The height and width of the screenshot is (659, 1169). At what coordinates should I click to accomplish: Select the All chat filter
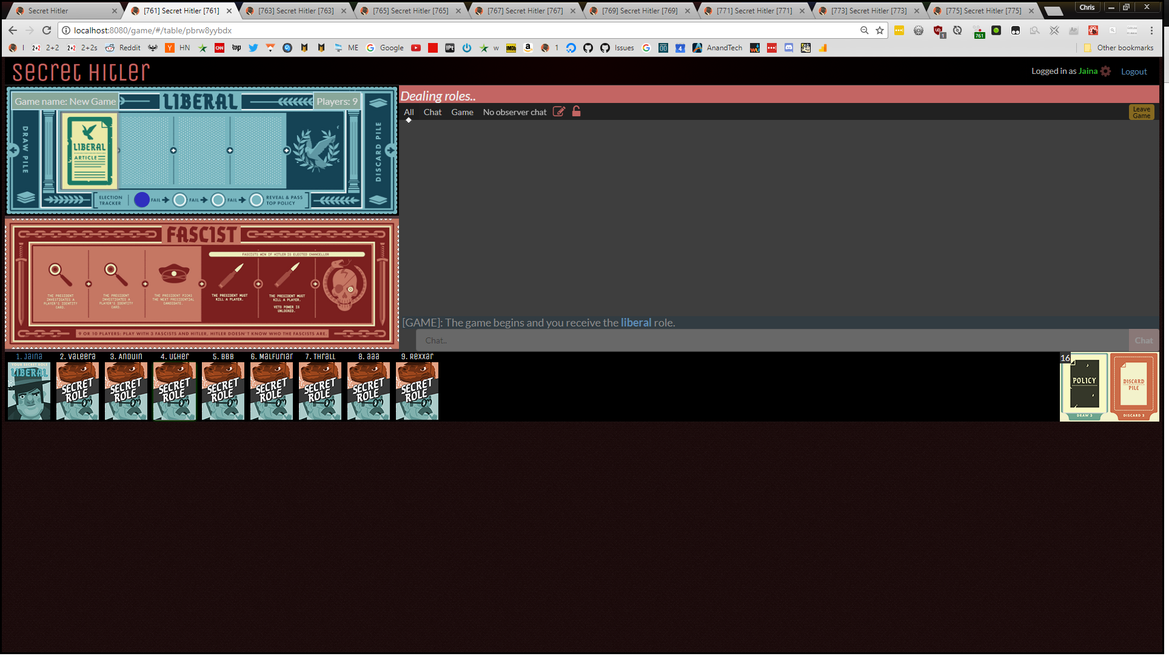coord(409,112)
